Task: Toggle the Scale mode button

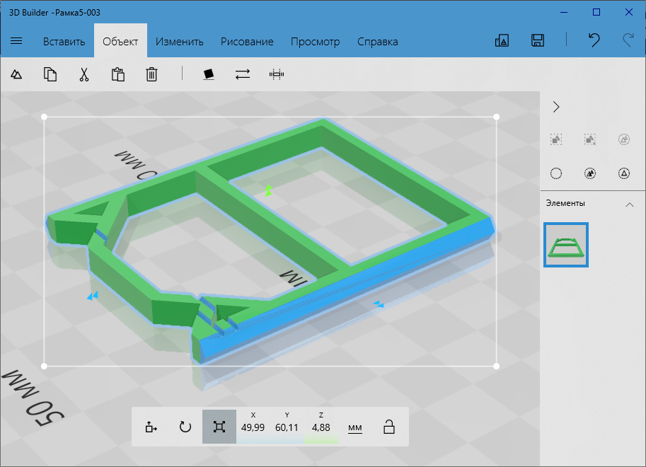Action: (219, 427)
